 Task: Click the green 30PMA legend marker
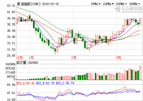click(x=139, y=4)
